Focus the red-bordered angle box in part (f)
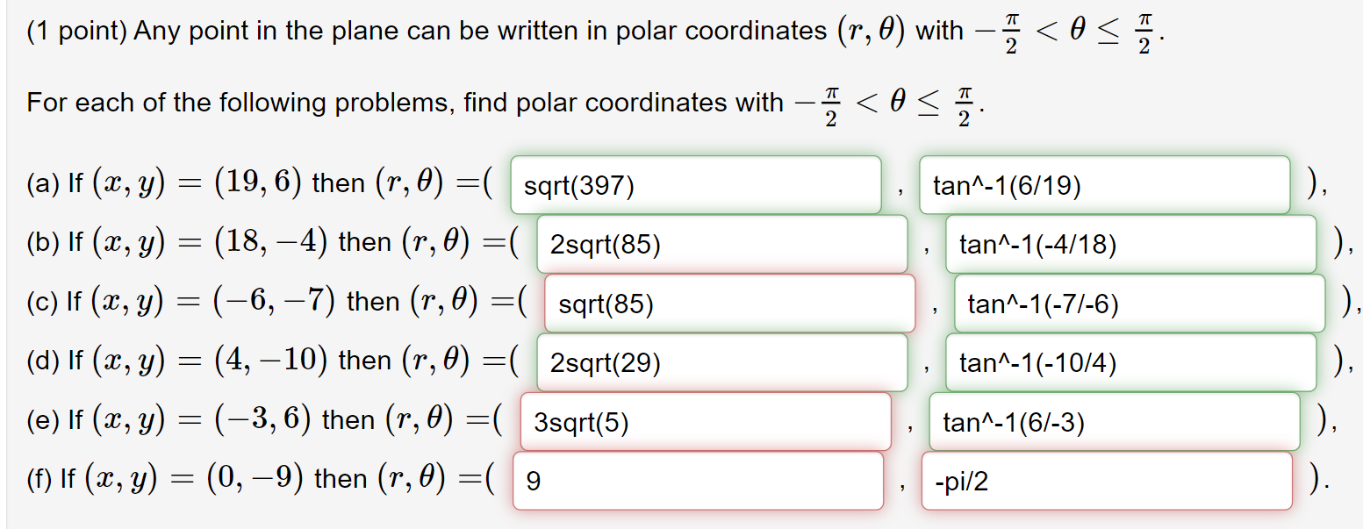Image resolution: width=1363 pixels, height=529 pixels. (1106, 480)
